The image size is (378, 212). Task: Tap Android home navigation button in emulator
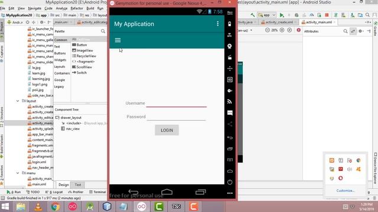coord(167,191)
